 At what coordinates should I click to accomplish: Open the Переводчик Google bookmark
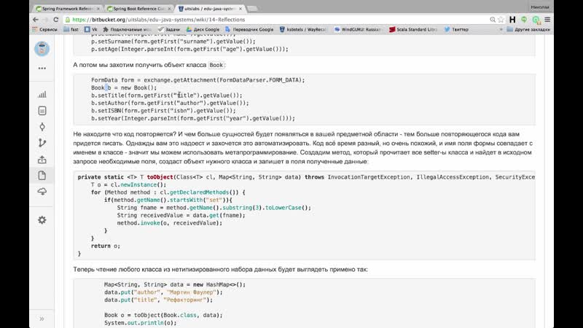pos(249,29)
